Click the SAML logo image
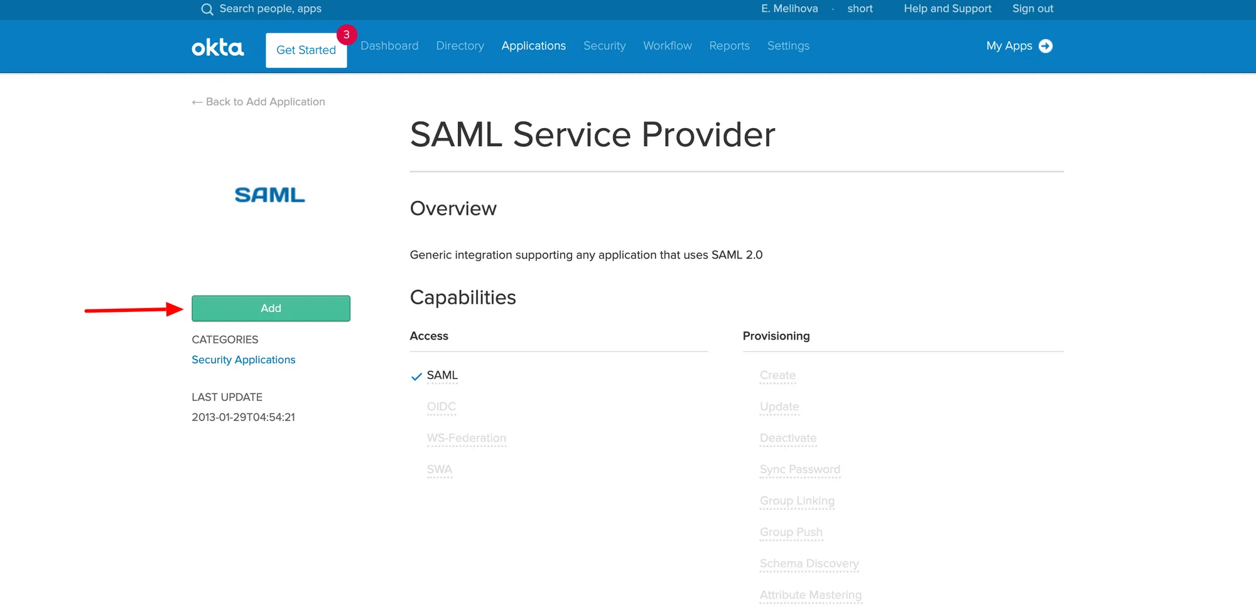Viewport: 1256px width, 610px height. pyautogui.click(x=270, y=195)
